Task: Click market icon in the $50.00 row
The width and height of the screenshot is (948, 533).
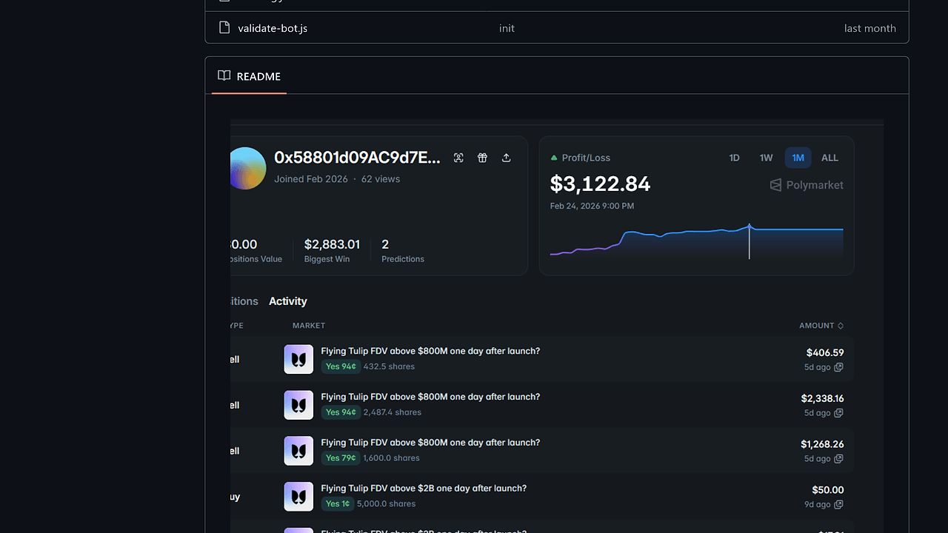Action: 298,497
